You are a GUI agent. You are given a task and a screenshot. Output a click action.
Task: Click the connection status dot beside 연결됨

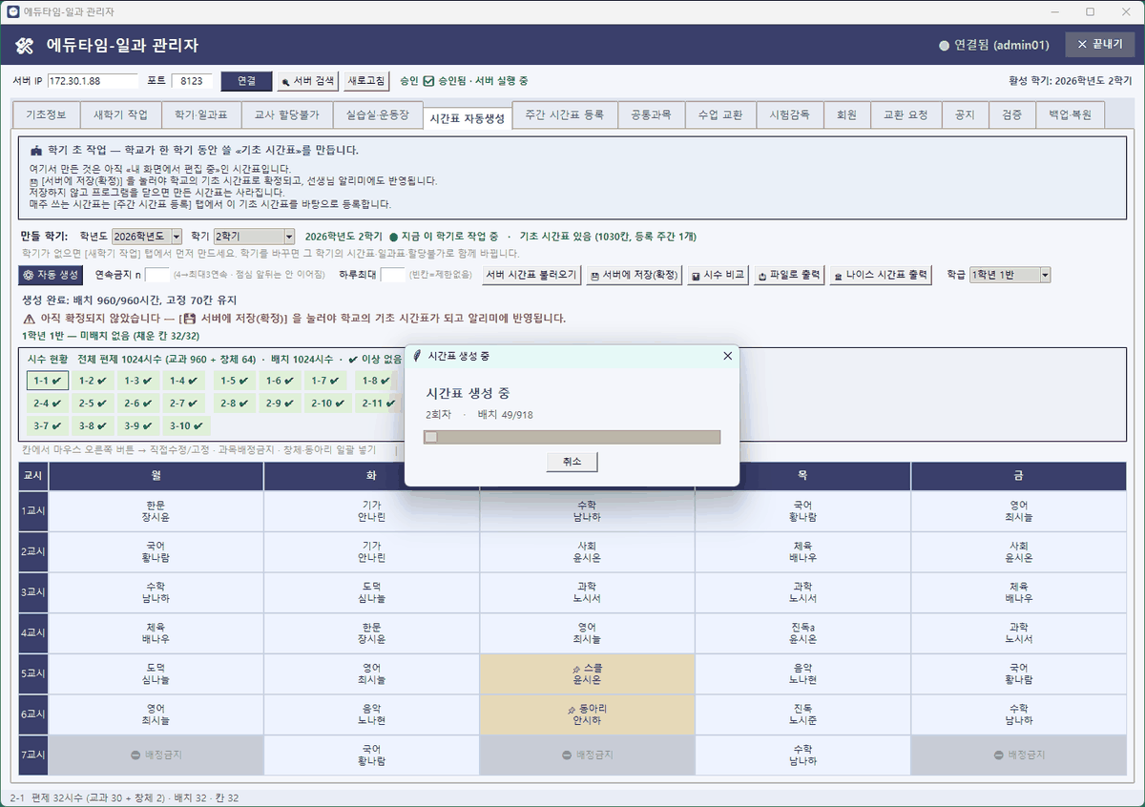tap(944, 45)
